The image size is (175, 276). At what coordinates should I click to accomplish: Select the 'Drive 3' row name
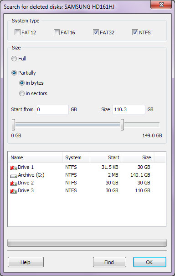26,190
